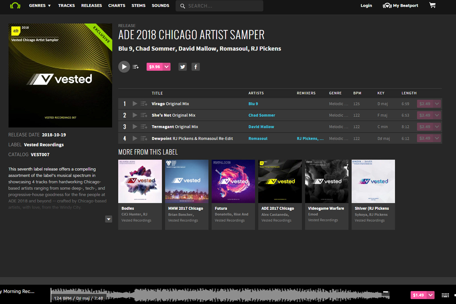Expand the release description text

click(109, 219)
